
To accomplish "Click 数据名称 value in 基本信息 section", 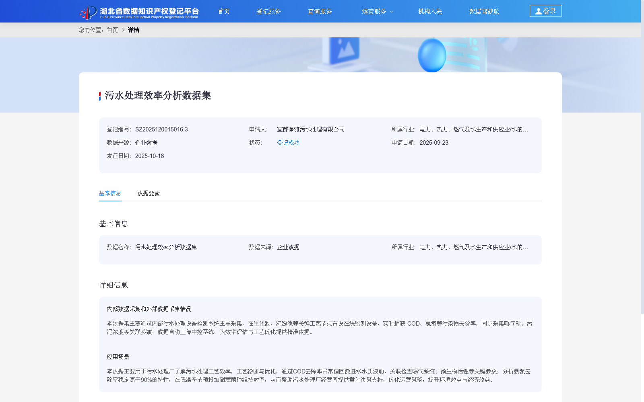I will point(166,247).
